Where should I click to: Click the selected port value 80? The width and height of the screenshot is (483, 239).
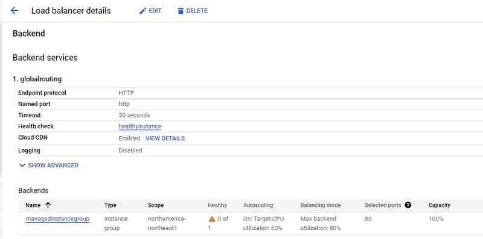pos(368,219)
